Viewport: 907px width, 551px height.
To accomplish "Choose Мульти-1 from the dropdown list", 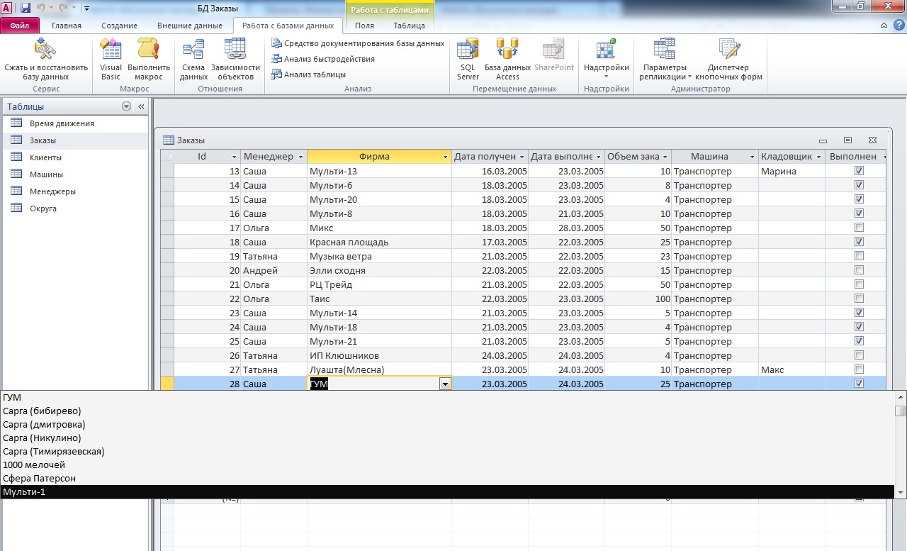I will point(447,491).
